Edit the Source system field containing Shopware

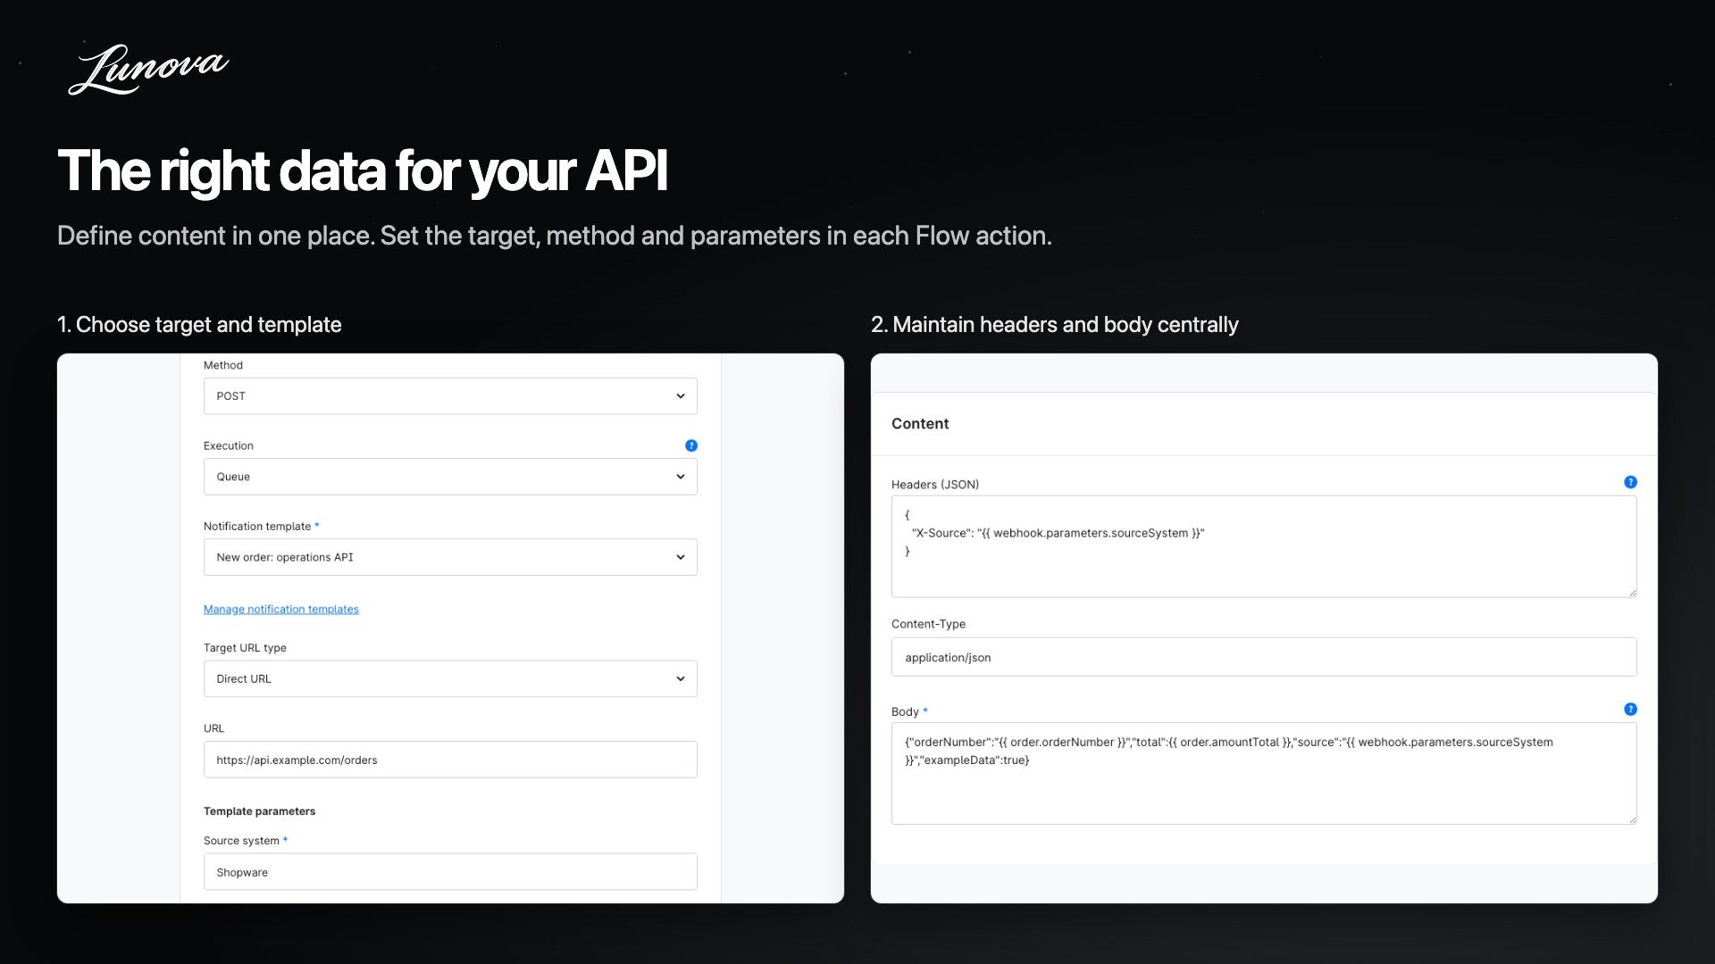tap(450, 872)
